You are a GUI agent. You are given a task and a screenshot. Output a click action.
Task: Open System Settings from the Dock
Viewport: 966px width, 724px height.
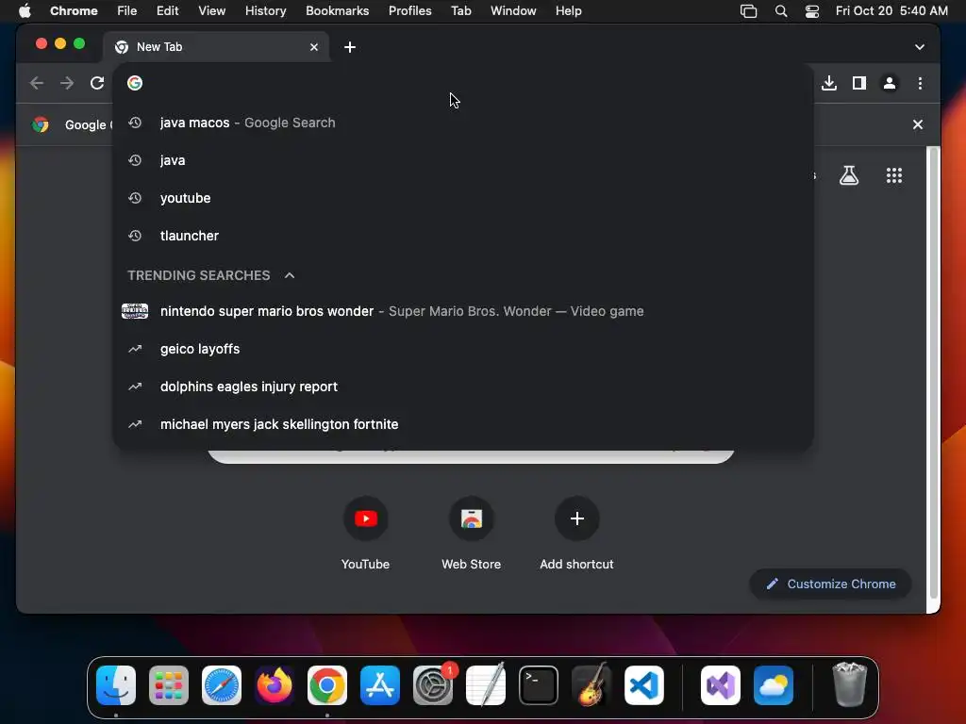433,685
